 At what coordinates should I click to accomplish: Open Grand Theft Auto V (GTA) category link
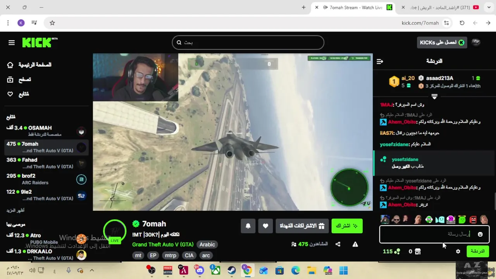pos(163,245)
